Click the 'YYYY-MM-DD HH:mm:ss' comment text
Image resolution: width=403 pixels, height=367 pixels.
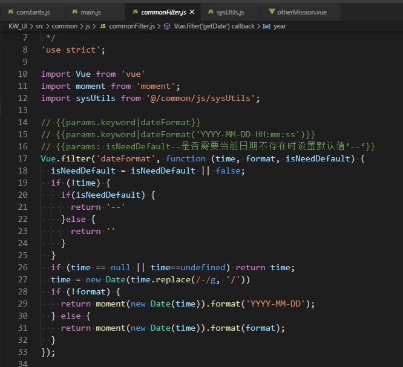point(250,134)
